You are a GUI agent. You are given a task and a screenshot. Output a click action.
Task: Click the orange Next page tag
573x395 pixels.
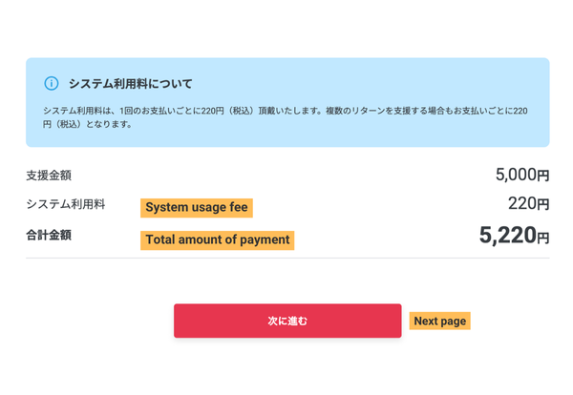[x=439, y=321]
